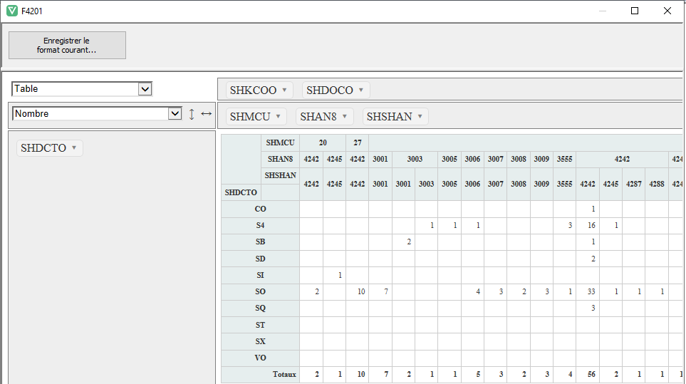Click cell value 2 in SD row
Screen dimensions: 686x384
point(588,259)
